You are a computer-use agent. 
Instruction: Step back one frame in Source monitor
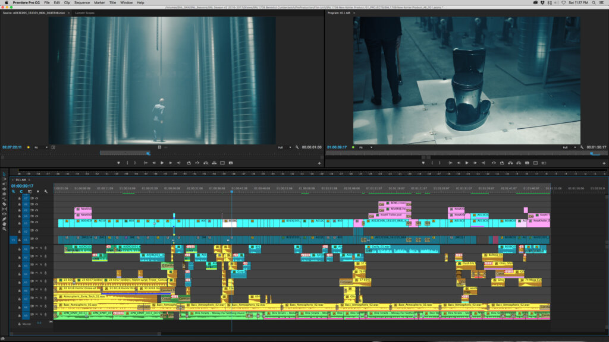pos(154,163)
